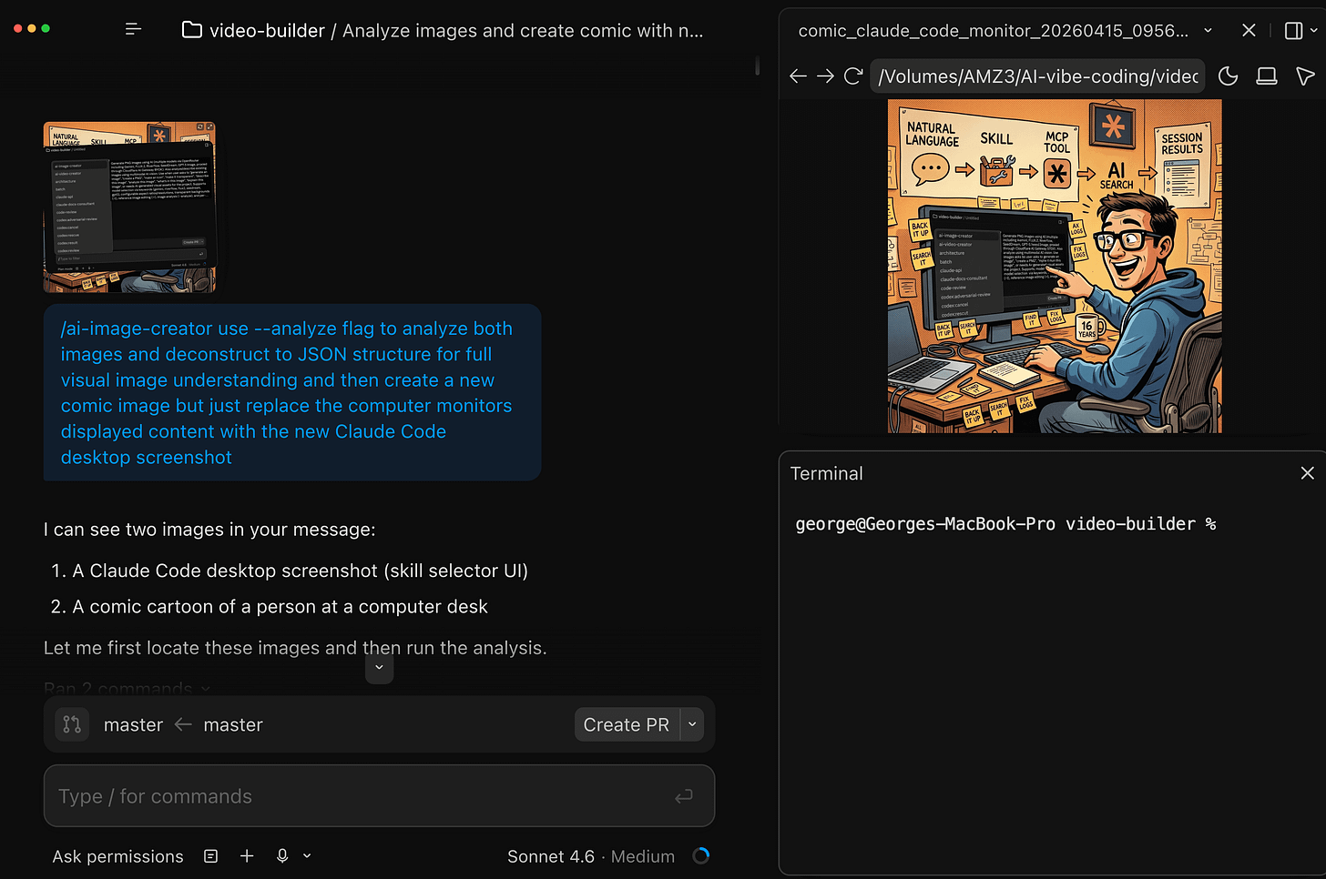This screenshot has width=1326, height=879.
Task: Select the source 'master' branch label
Action: click(133, 725)
